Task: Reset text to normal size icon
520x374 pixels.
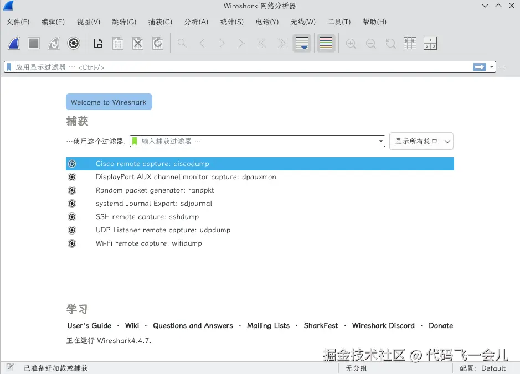Action: (x=390, y=43)
